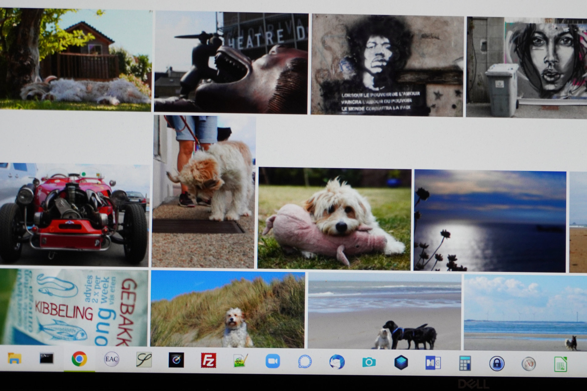Open the Command Prompt taskbar icon
The width and height of the screenshot is (587, 391).
(x=46, y=358)
